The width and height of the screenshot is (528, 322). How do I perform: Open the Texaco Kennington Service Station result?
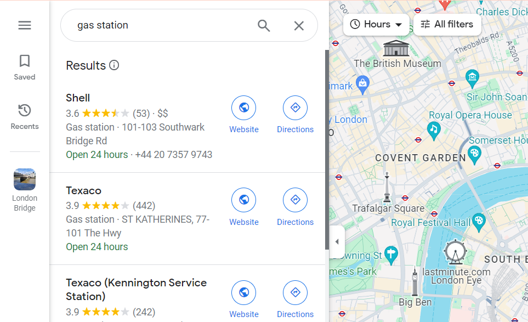[136, 289]
